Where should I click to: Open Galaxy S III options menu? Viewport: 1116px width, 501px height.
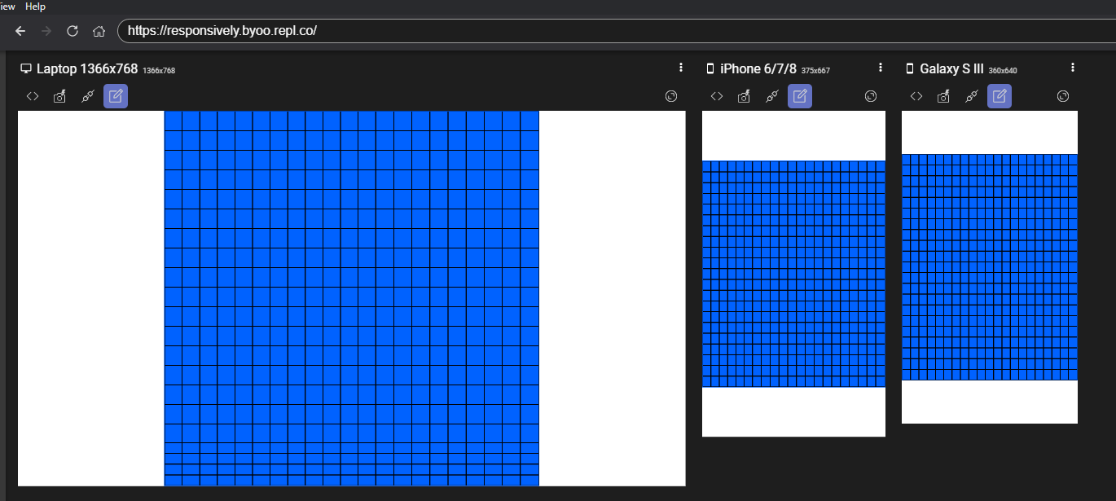(x=1072, y=68)
